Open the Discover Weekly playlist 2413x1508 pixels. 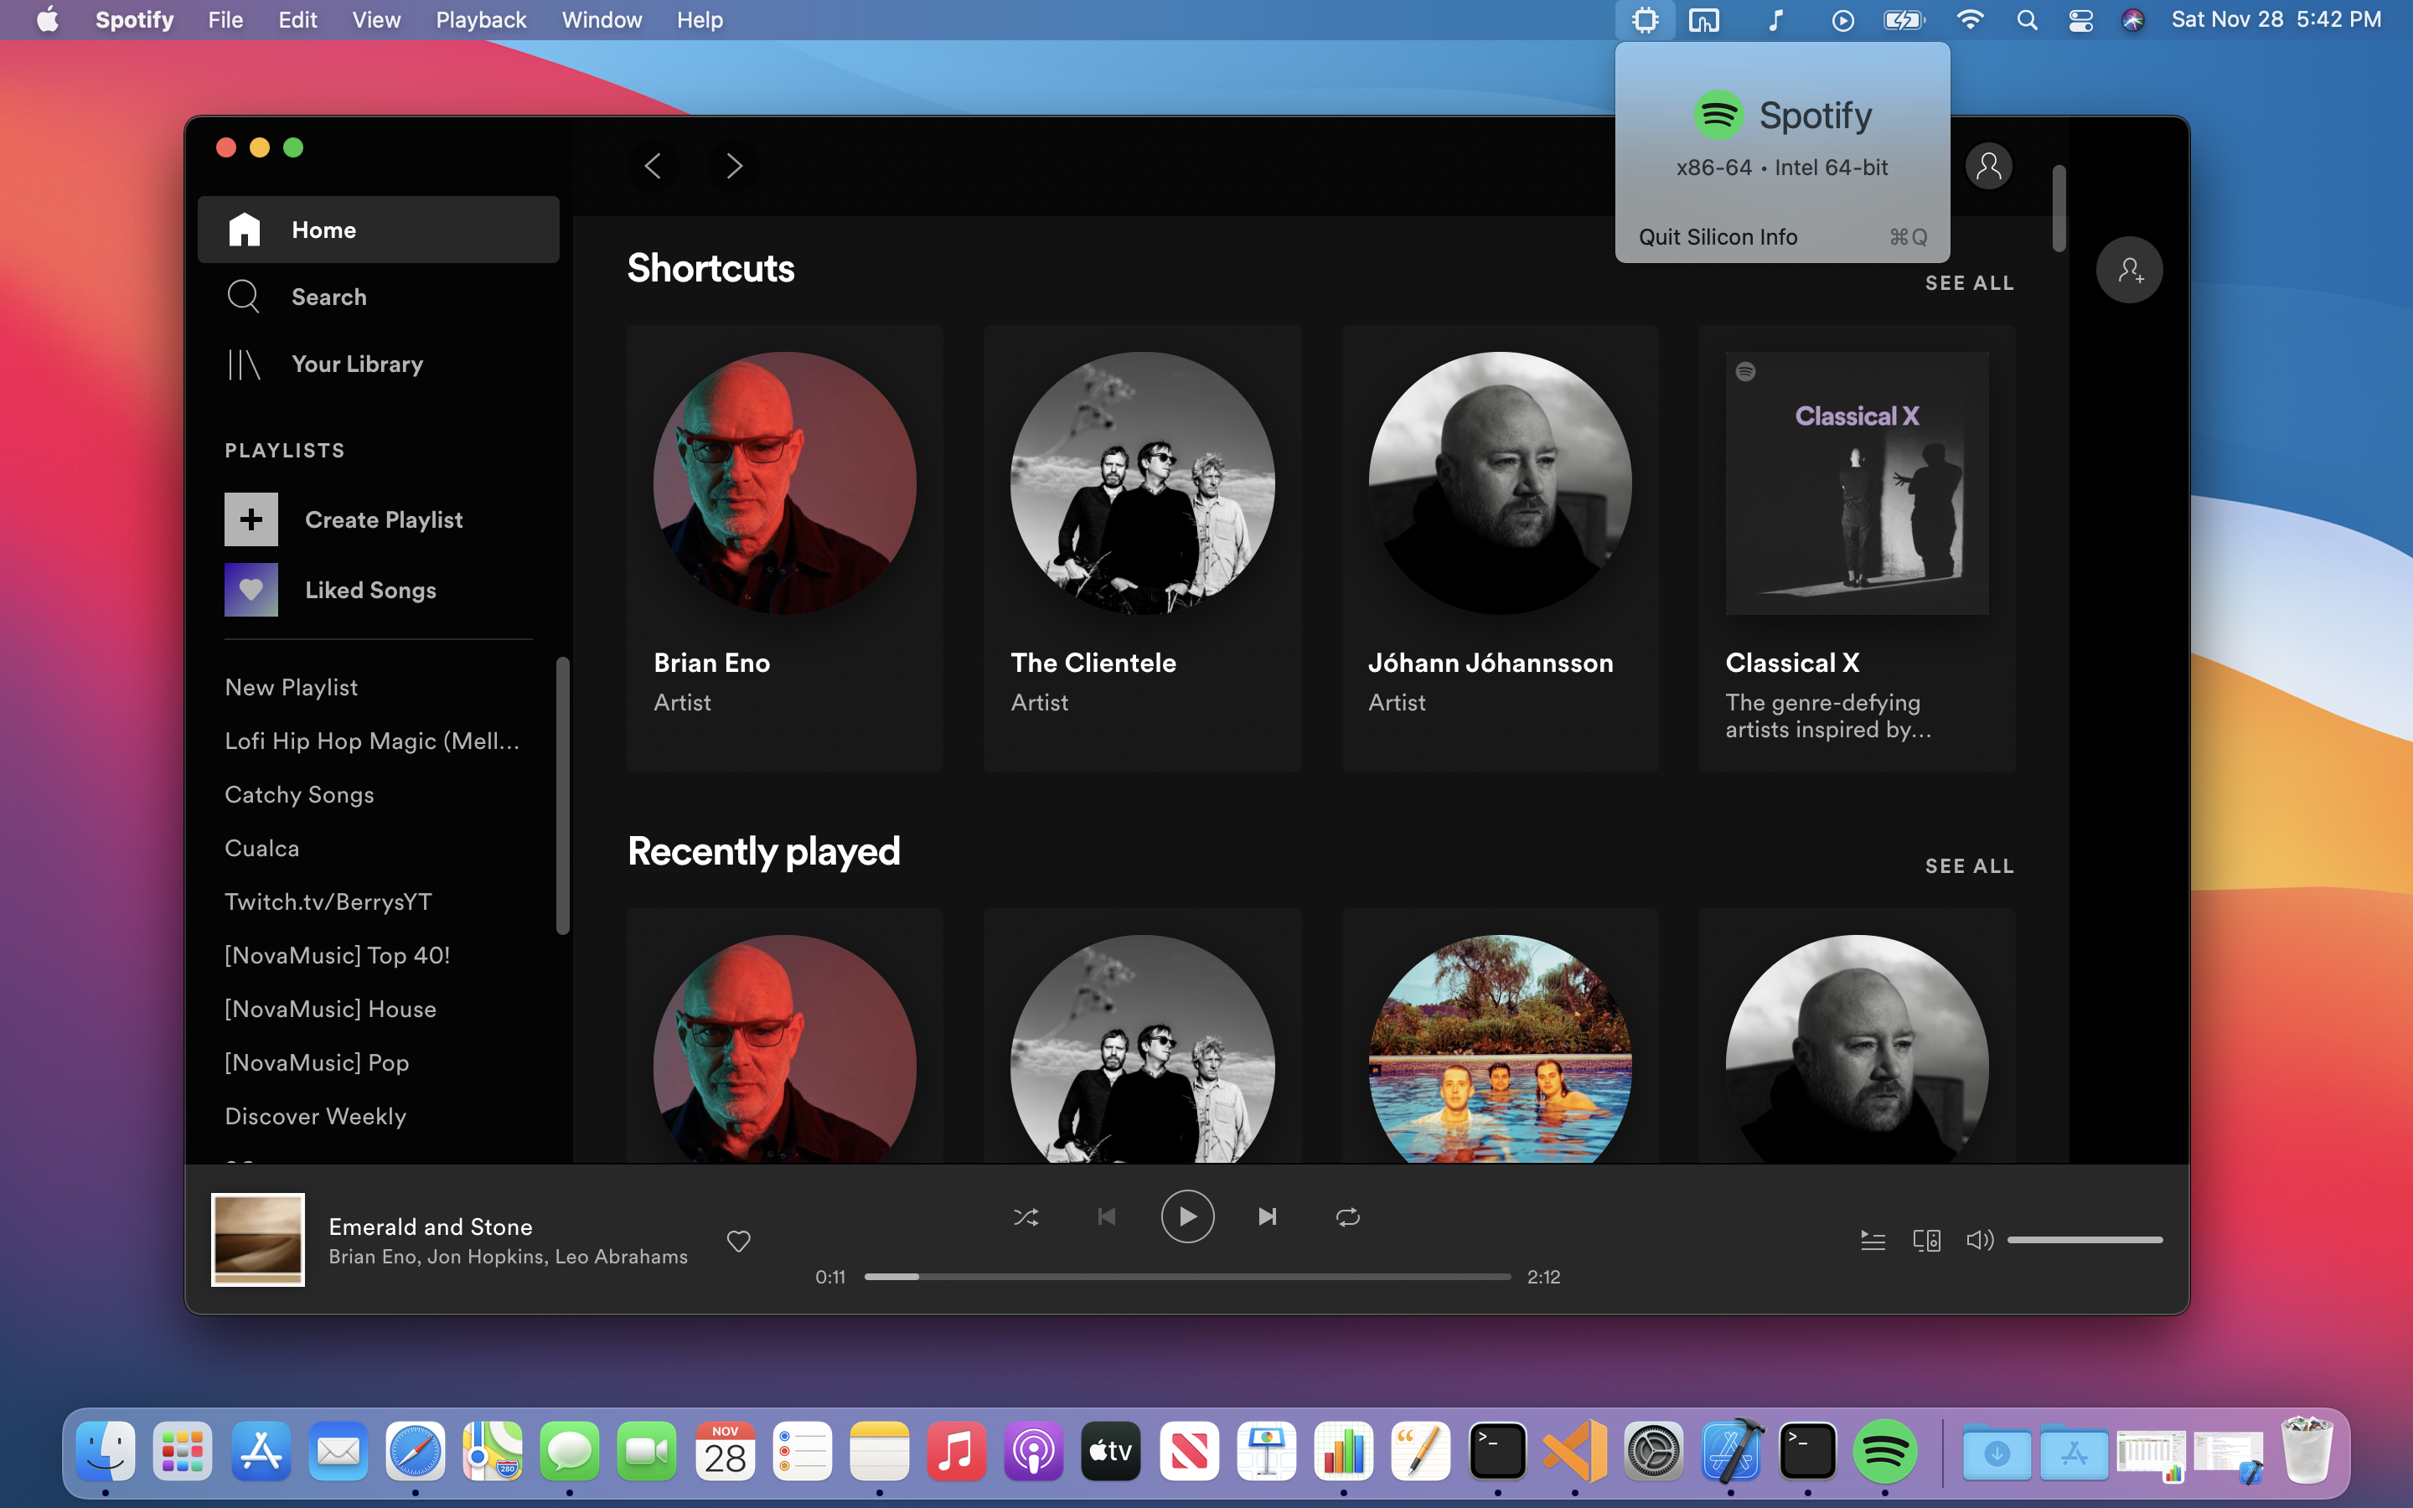pos(315,1116)
